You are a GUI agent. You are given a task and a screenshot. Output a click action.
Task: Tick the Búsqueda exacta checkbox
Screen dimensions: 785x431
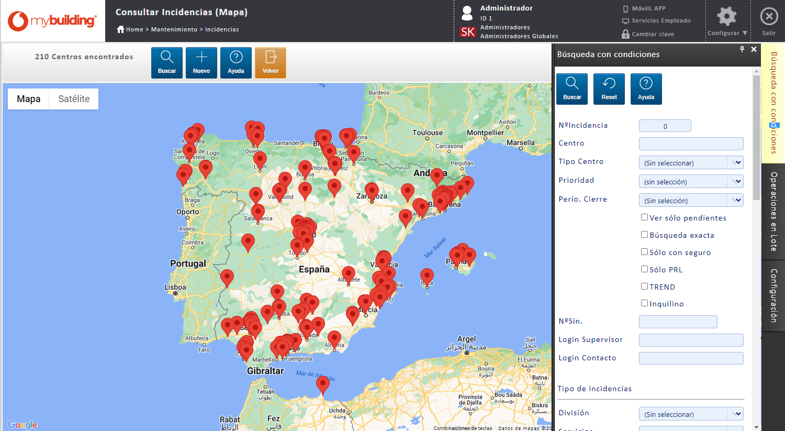click(x=645, y=235)
